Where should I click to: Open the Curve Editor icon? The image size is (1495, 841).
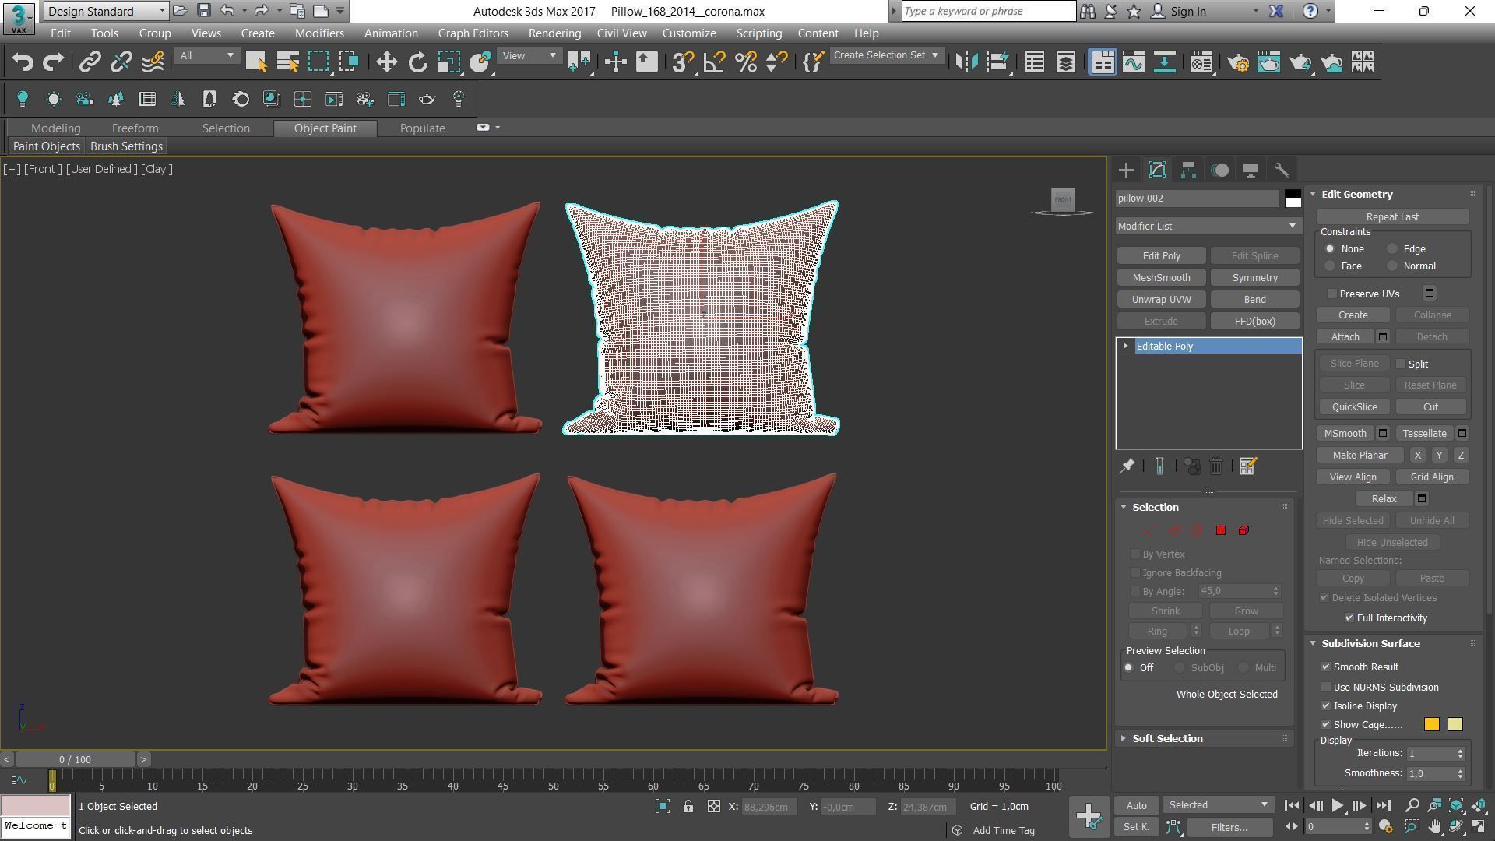coord(1134,62)
